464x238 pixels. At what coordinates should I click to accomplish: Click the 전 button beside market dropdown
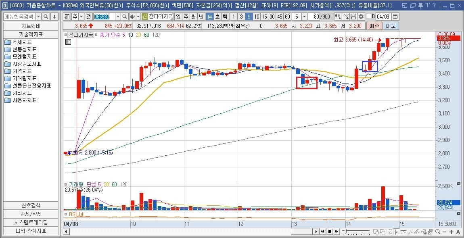tap(89, 17)
